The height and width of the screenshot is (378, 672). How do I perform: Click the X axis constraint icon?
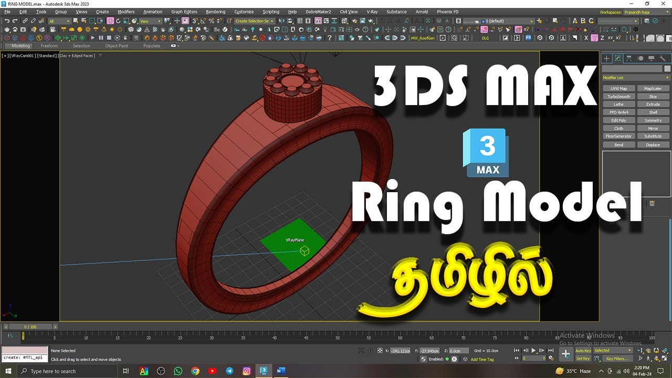tap(586, 38)
